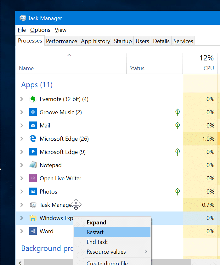Click the 1.0% CPU value for Edge
This screenshot has width=220, height=265.
[208, 139]
